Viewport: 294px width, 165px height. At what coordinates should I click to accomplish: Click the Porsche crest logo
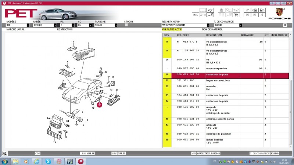tap(279, 12)
